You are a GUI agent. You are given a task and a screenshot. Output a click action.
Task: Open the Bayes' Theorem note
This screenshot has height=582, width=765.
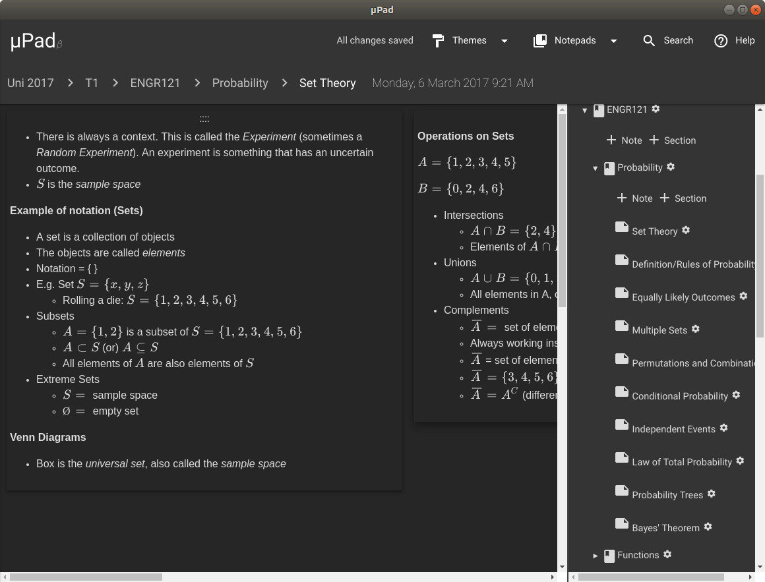[x=665, y=528]
